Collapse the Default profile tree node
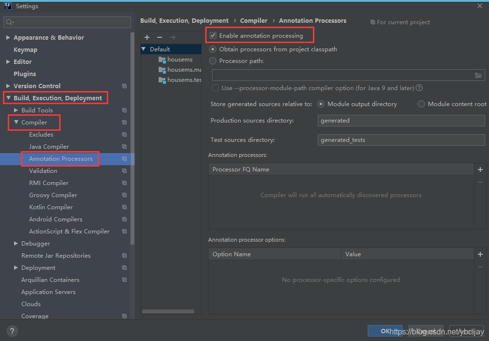489x341 pixels. click(144, 49)
